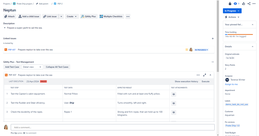Upload attachment for test step 1
Viewport: 259px width, 136px height.
coord(174,94)
